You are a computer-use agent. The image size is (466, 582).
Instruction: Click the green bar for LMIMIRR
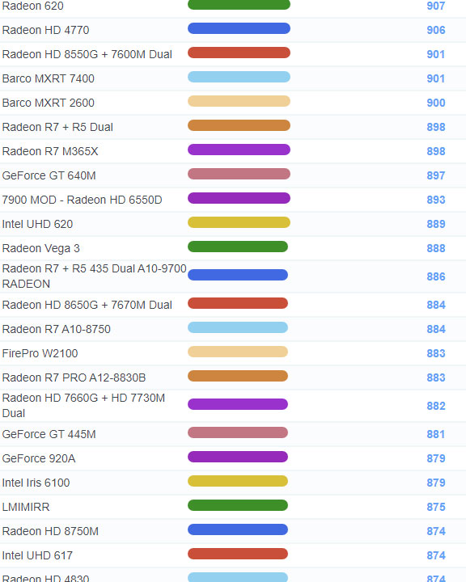click(238, 505)
